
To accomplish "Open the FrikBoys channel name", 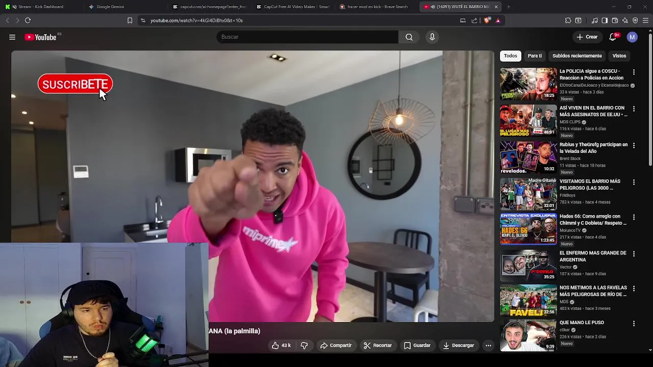I will pos(567,196).
